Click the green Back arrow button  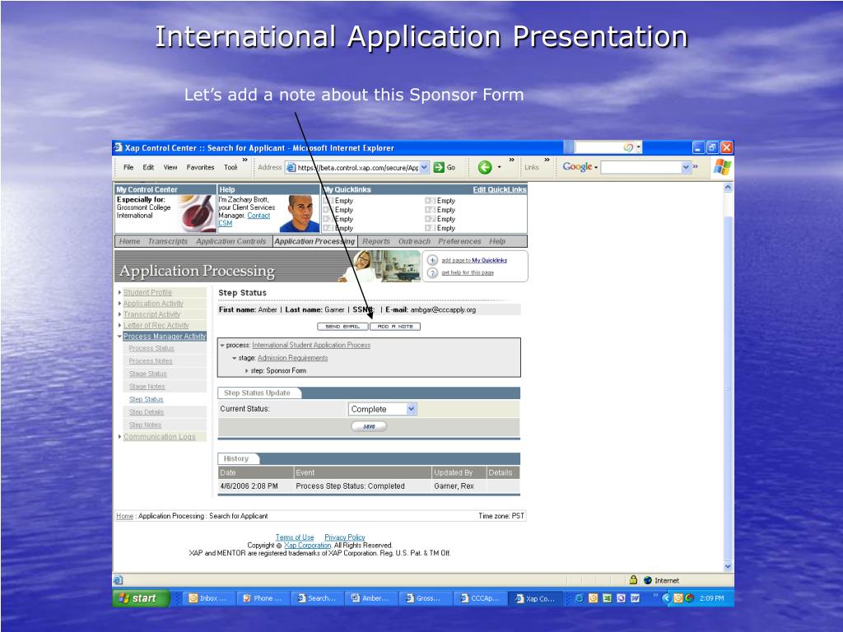pos(484,168)
